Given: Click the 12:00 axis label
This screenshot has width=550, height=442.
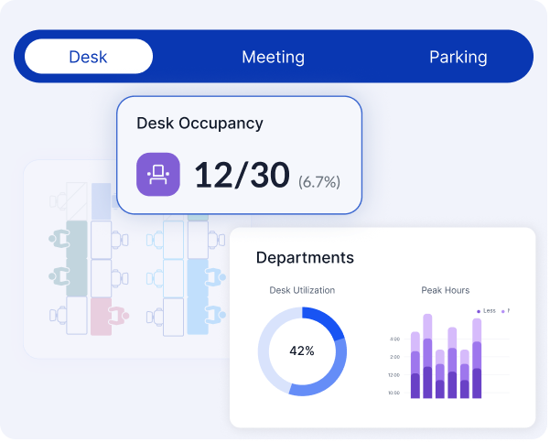Looking at the screenshot, I should (394, 375).
